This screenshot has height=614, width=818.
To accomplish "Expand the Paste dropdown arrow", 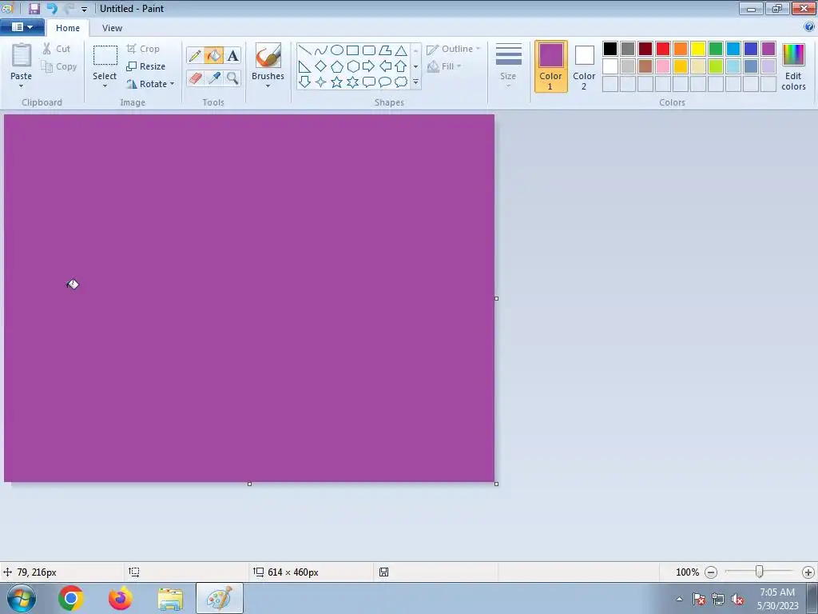I will click(x=22, y=86).
